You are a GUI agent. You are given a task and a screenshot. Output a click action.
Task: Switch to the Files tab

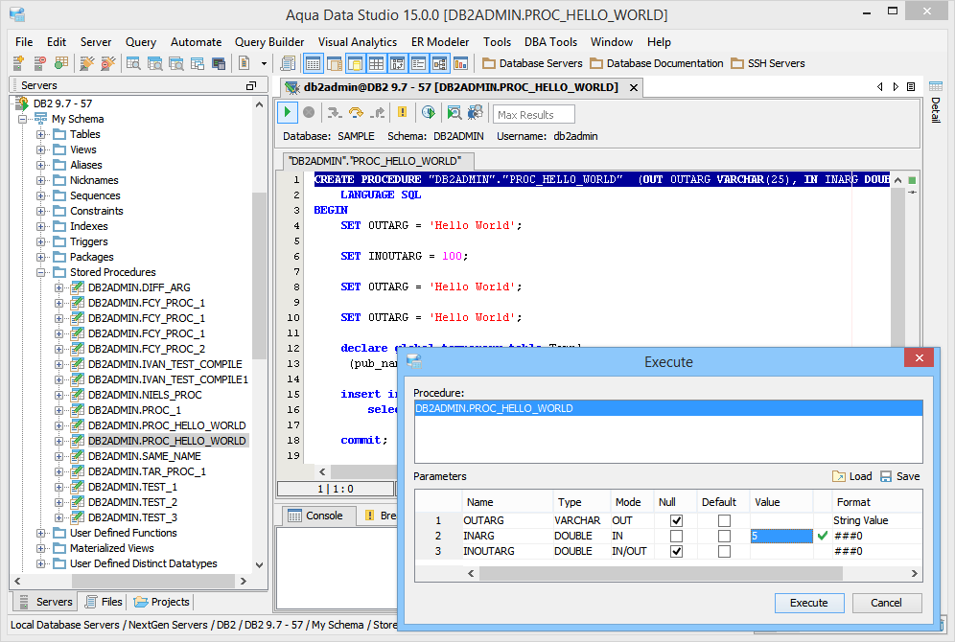coord(104,602)
